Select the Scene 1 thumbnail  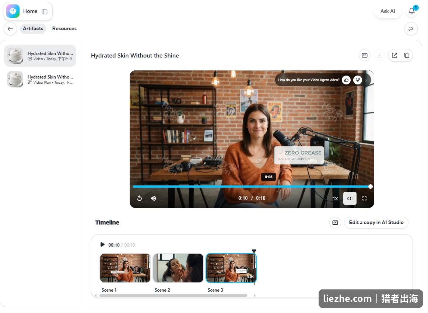click(x=125, y=268)
